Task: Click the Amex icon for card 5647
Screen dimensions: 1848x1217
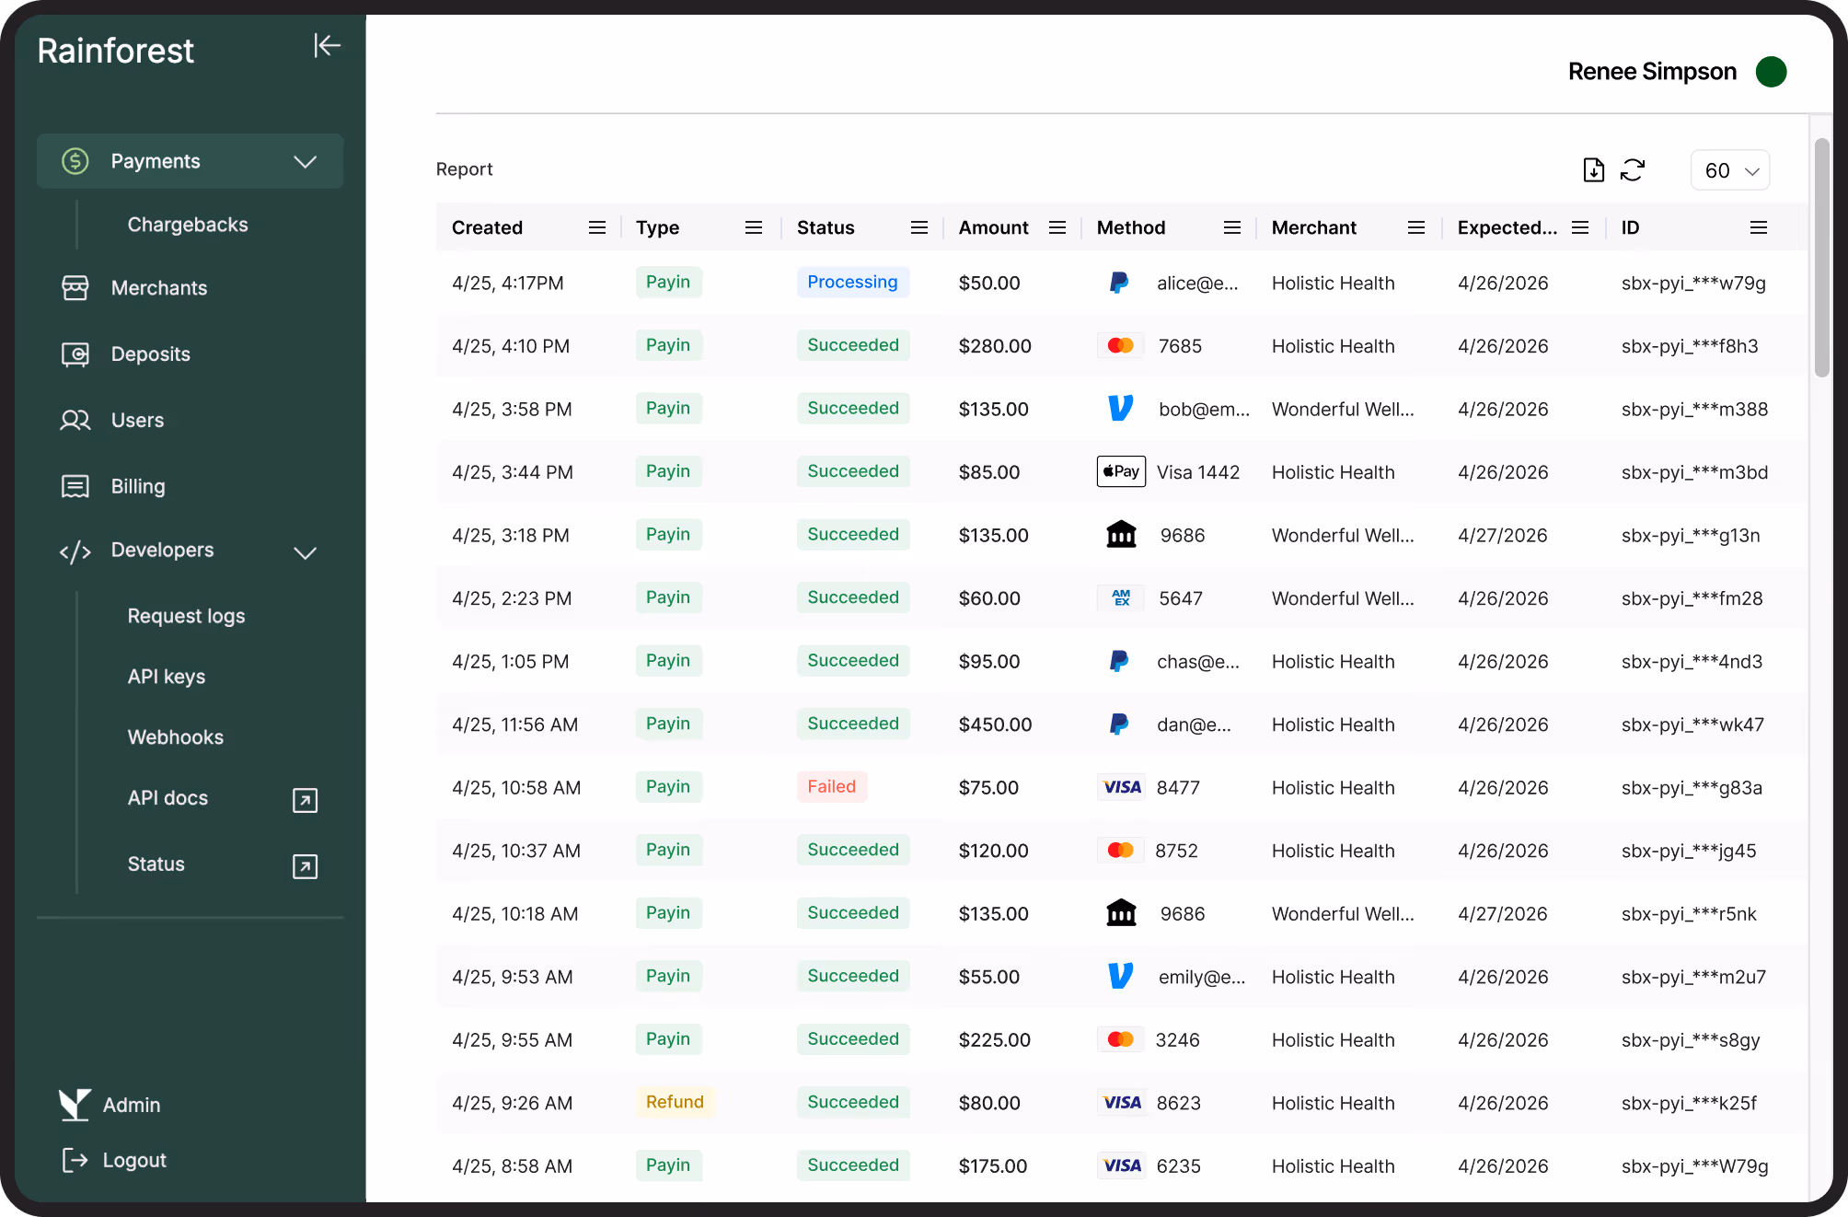Action: tap(1121, 597)
